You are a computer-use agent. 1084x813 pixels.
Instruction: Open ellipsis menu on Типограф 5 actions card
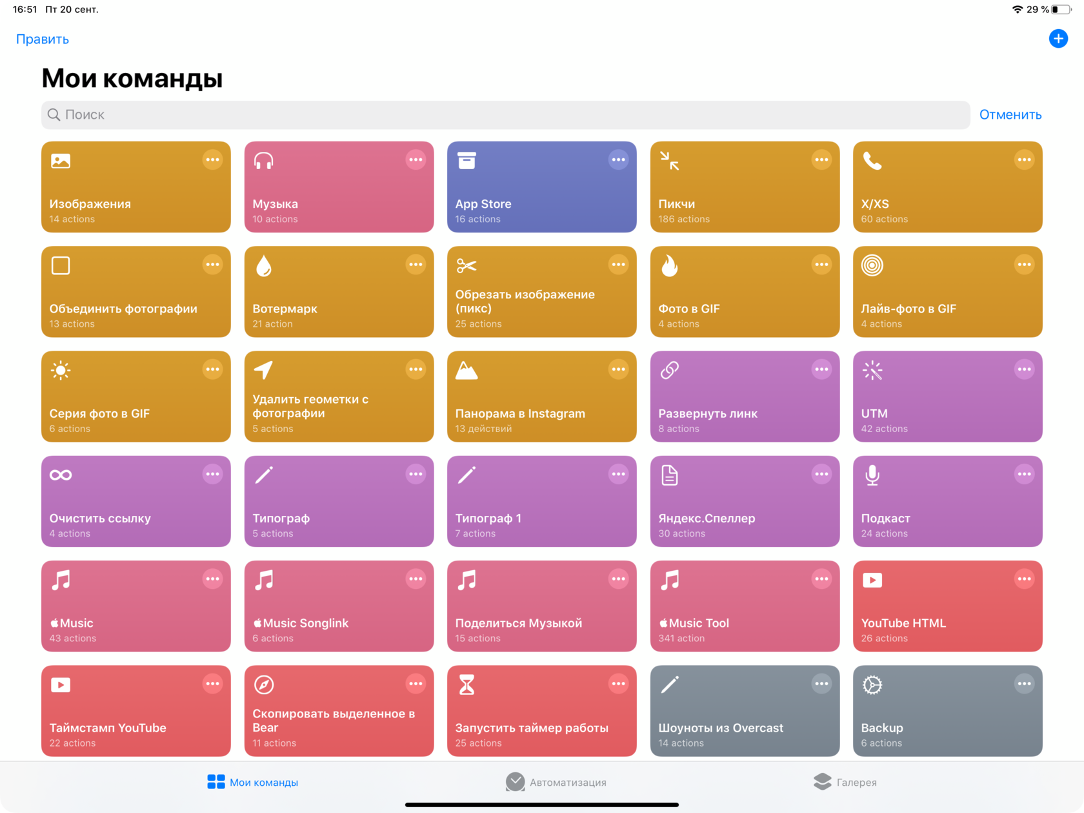[416, 474]
